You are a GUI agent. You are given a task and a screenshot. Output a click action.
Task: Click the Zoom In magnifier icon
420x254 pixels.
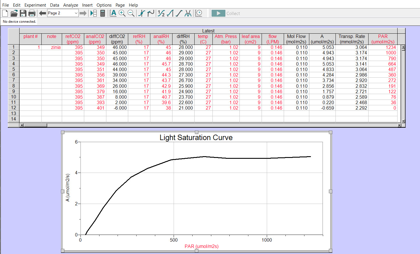(x=122, y=13)
